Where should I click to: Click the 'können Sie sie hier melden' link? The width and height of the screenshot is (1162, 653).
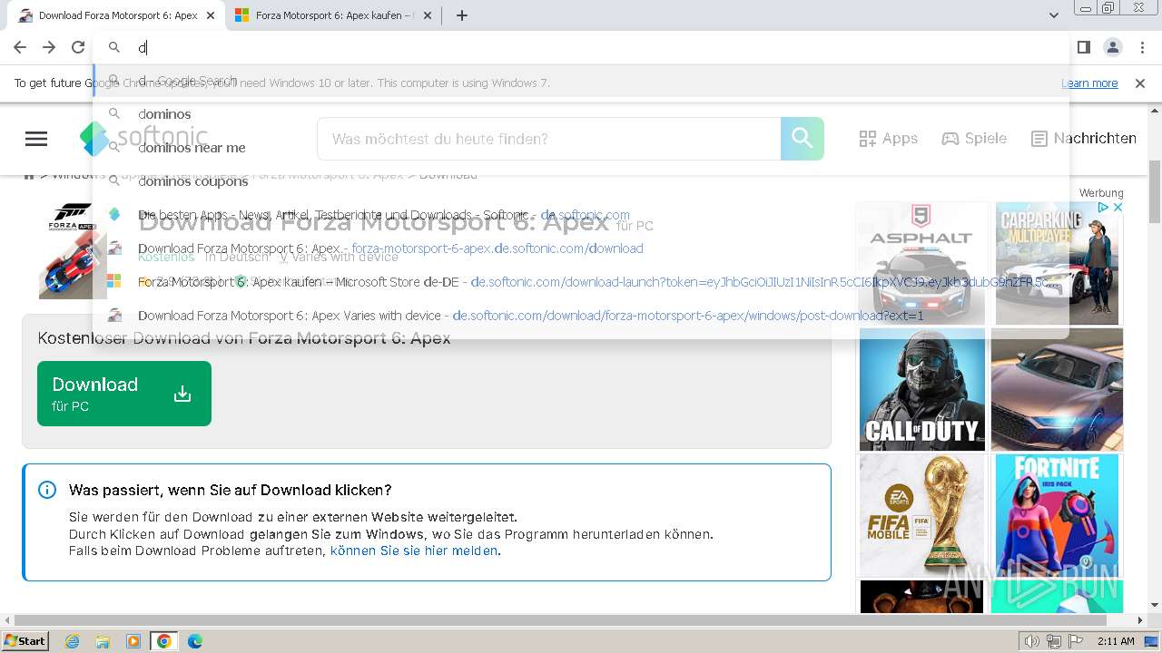[x=414, y=551]
